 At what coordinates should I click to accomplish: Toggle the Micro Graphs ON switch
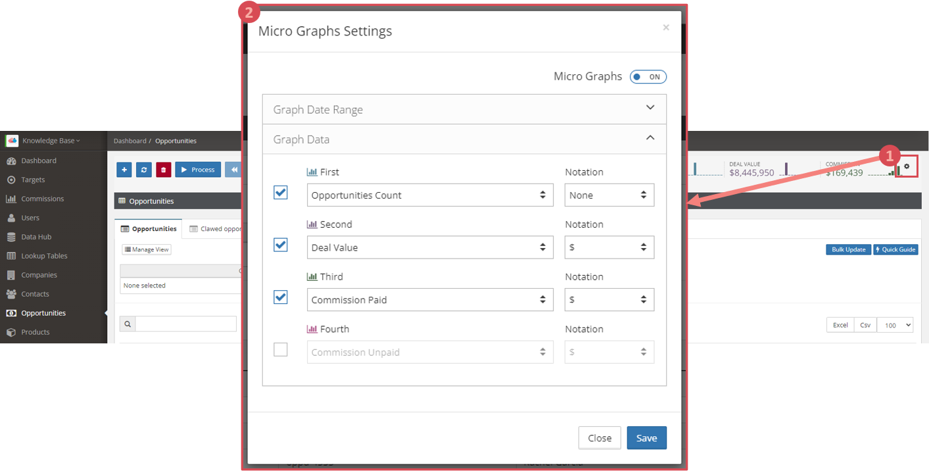(648, 77)
